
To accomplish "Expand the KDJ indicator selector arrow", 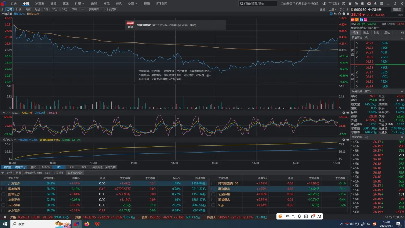I will pyautogui.click(x=9, y=113).
